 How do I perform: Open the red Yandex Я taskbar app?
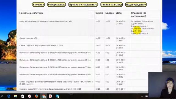point(51,96)
